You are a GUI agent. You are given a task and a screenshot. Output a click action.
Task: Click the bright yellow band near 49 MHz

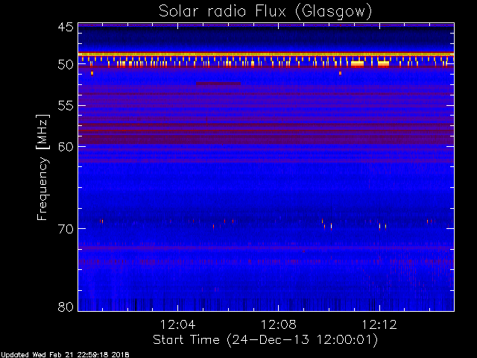pyautogui.click(x=266, y=54)
